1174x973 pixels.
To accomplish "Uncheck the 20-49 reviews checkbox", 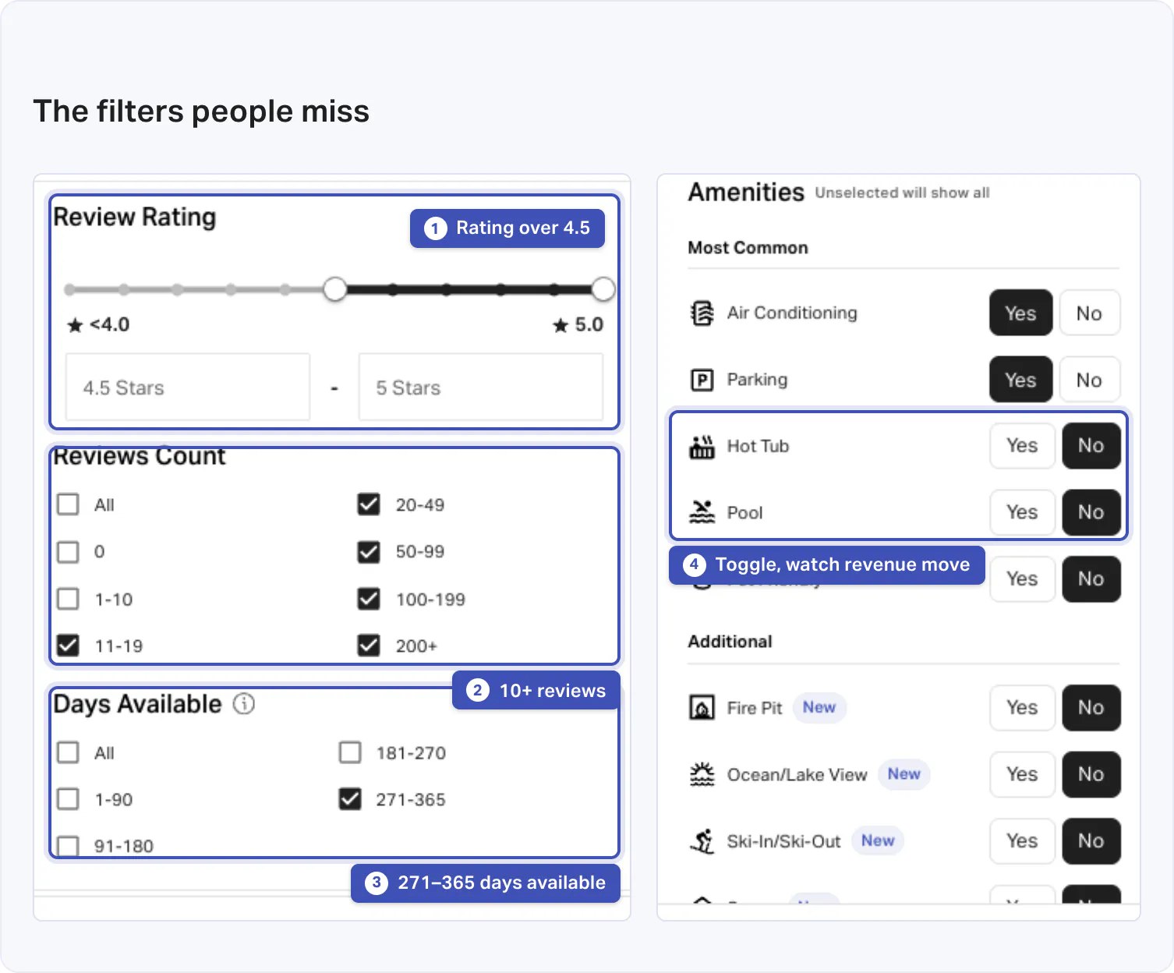I will coord(369,504).
